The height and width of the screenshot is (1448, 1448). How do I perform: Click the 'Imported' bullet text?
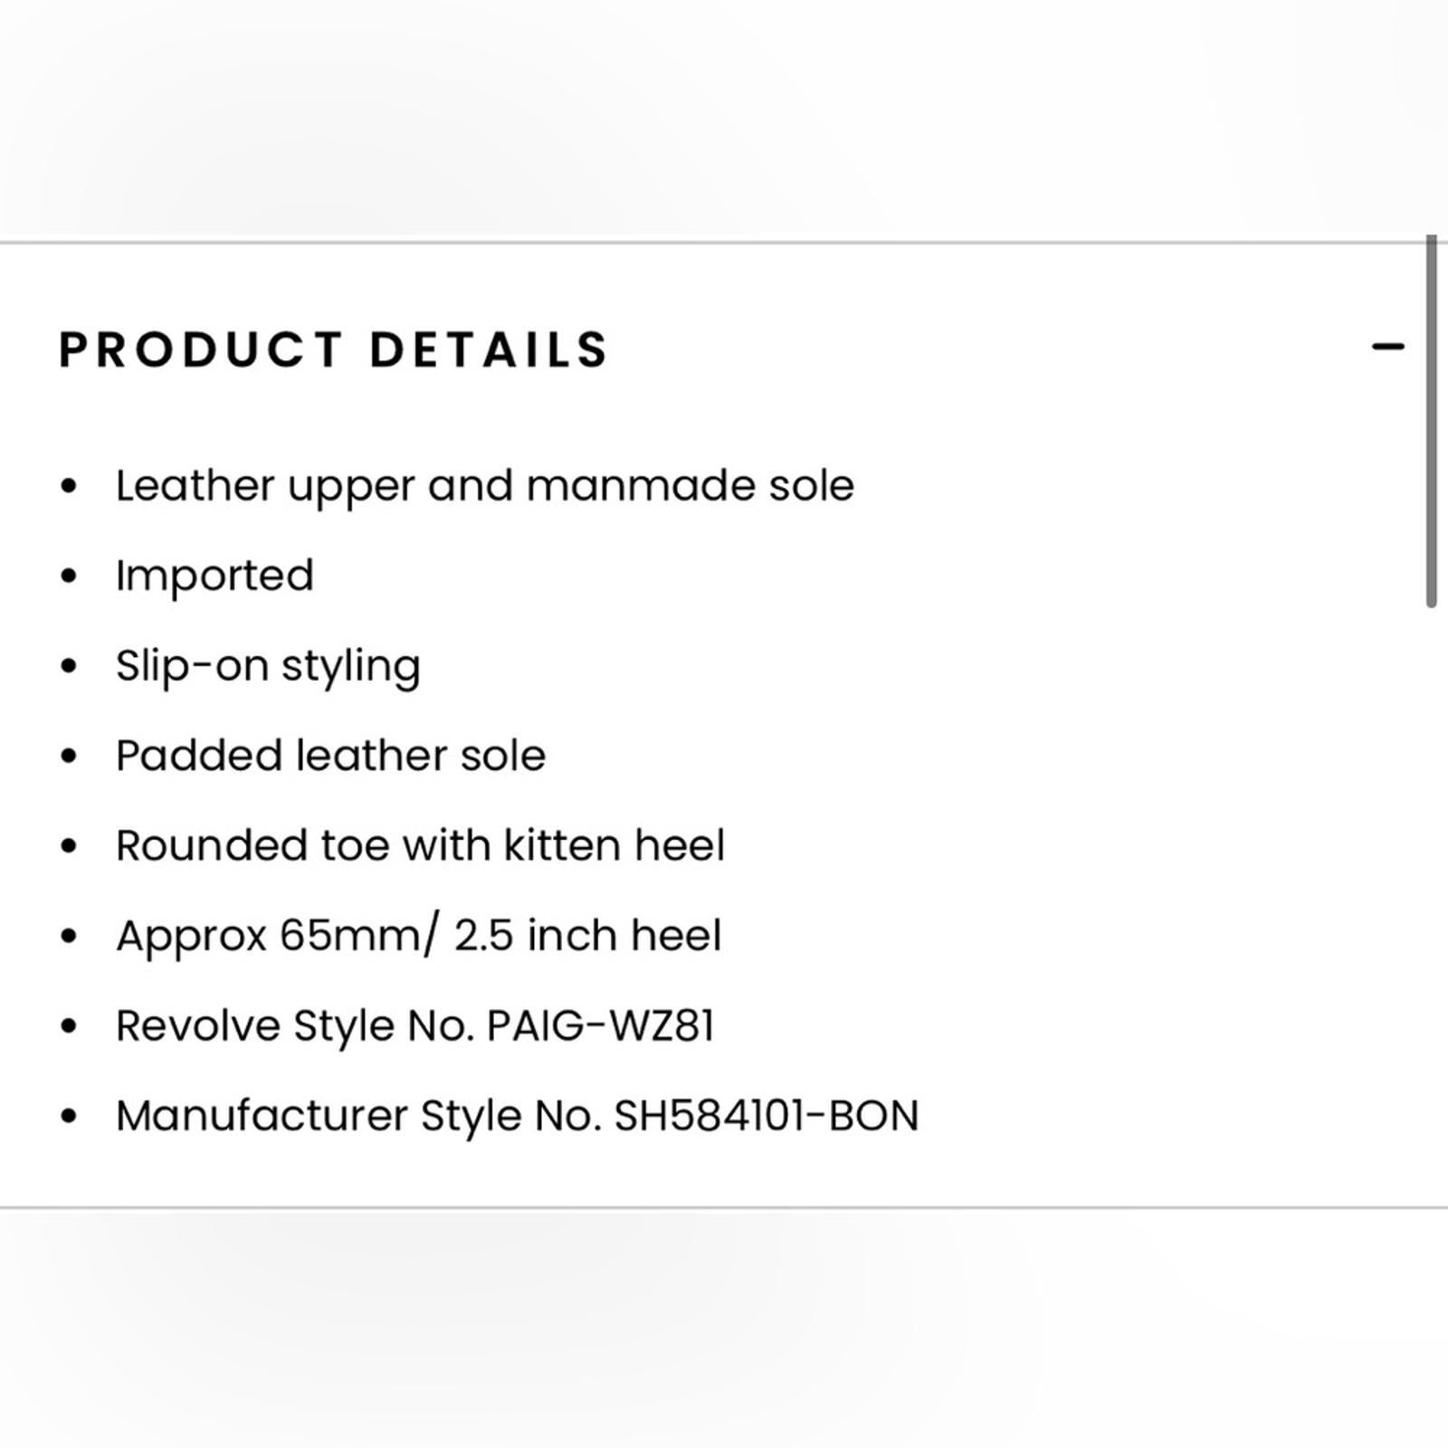[x=215, y=576]
